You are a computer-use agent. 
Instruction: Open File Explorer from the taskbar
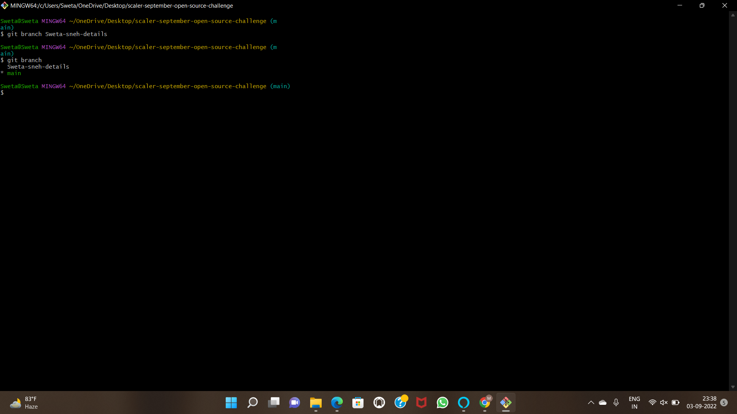click(x=316, y=402)
